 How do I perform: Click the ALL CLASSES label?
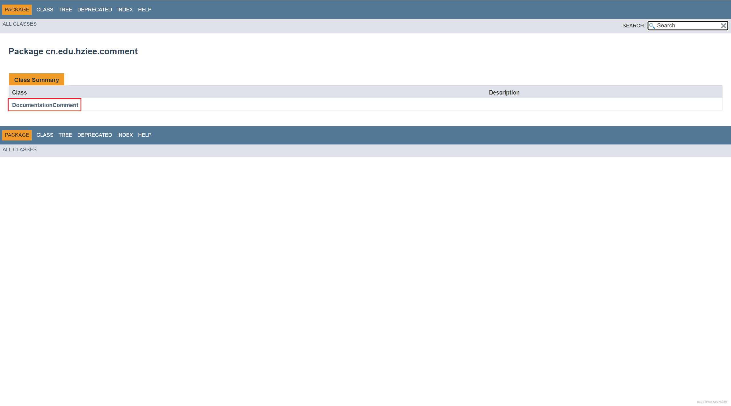tap(19, 23)
